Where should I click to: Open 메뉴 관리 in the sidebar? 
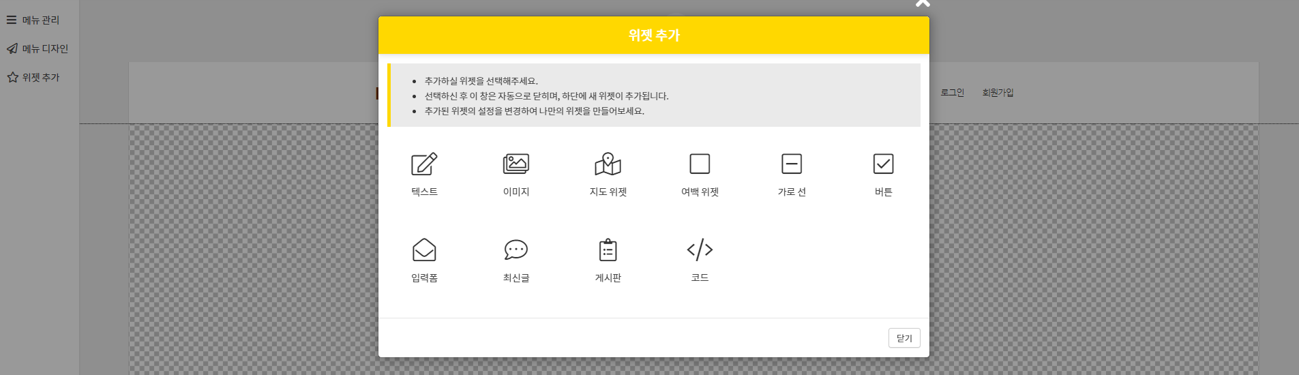point(40,20)
